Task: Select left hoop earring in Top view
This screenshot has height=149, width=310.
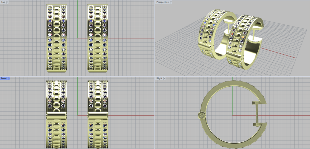Action: (57, 38)
